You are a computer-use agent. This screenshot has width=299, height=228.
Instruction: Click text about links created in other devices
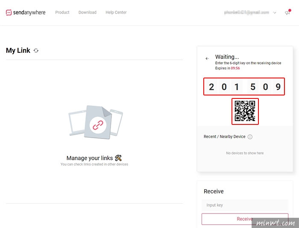click(94, 164)
